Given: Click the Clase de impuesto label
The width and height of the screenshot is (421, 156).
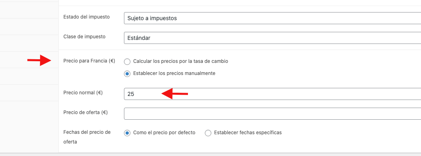Looking at the screenshot, I should click(x=84, y=37).
